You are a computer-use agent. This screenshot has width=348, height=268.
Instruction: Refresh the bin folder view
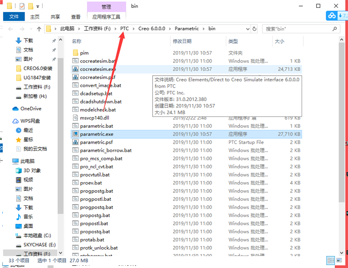click(x=254, y=29)
